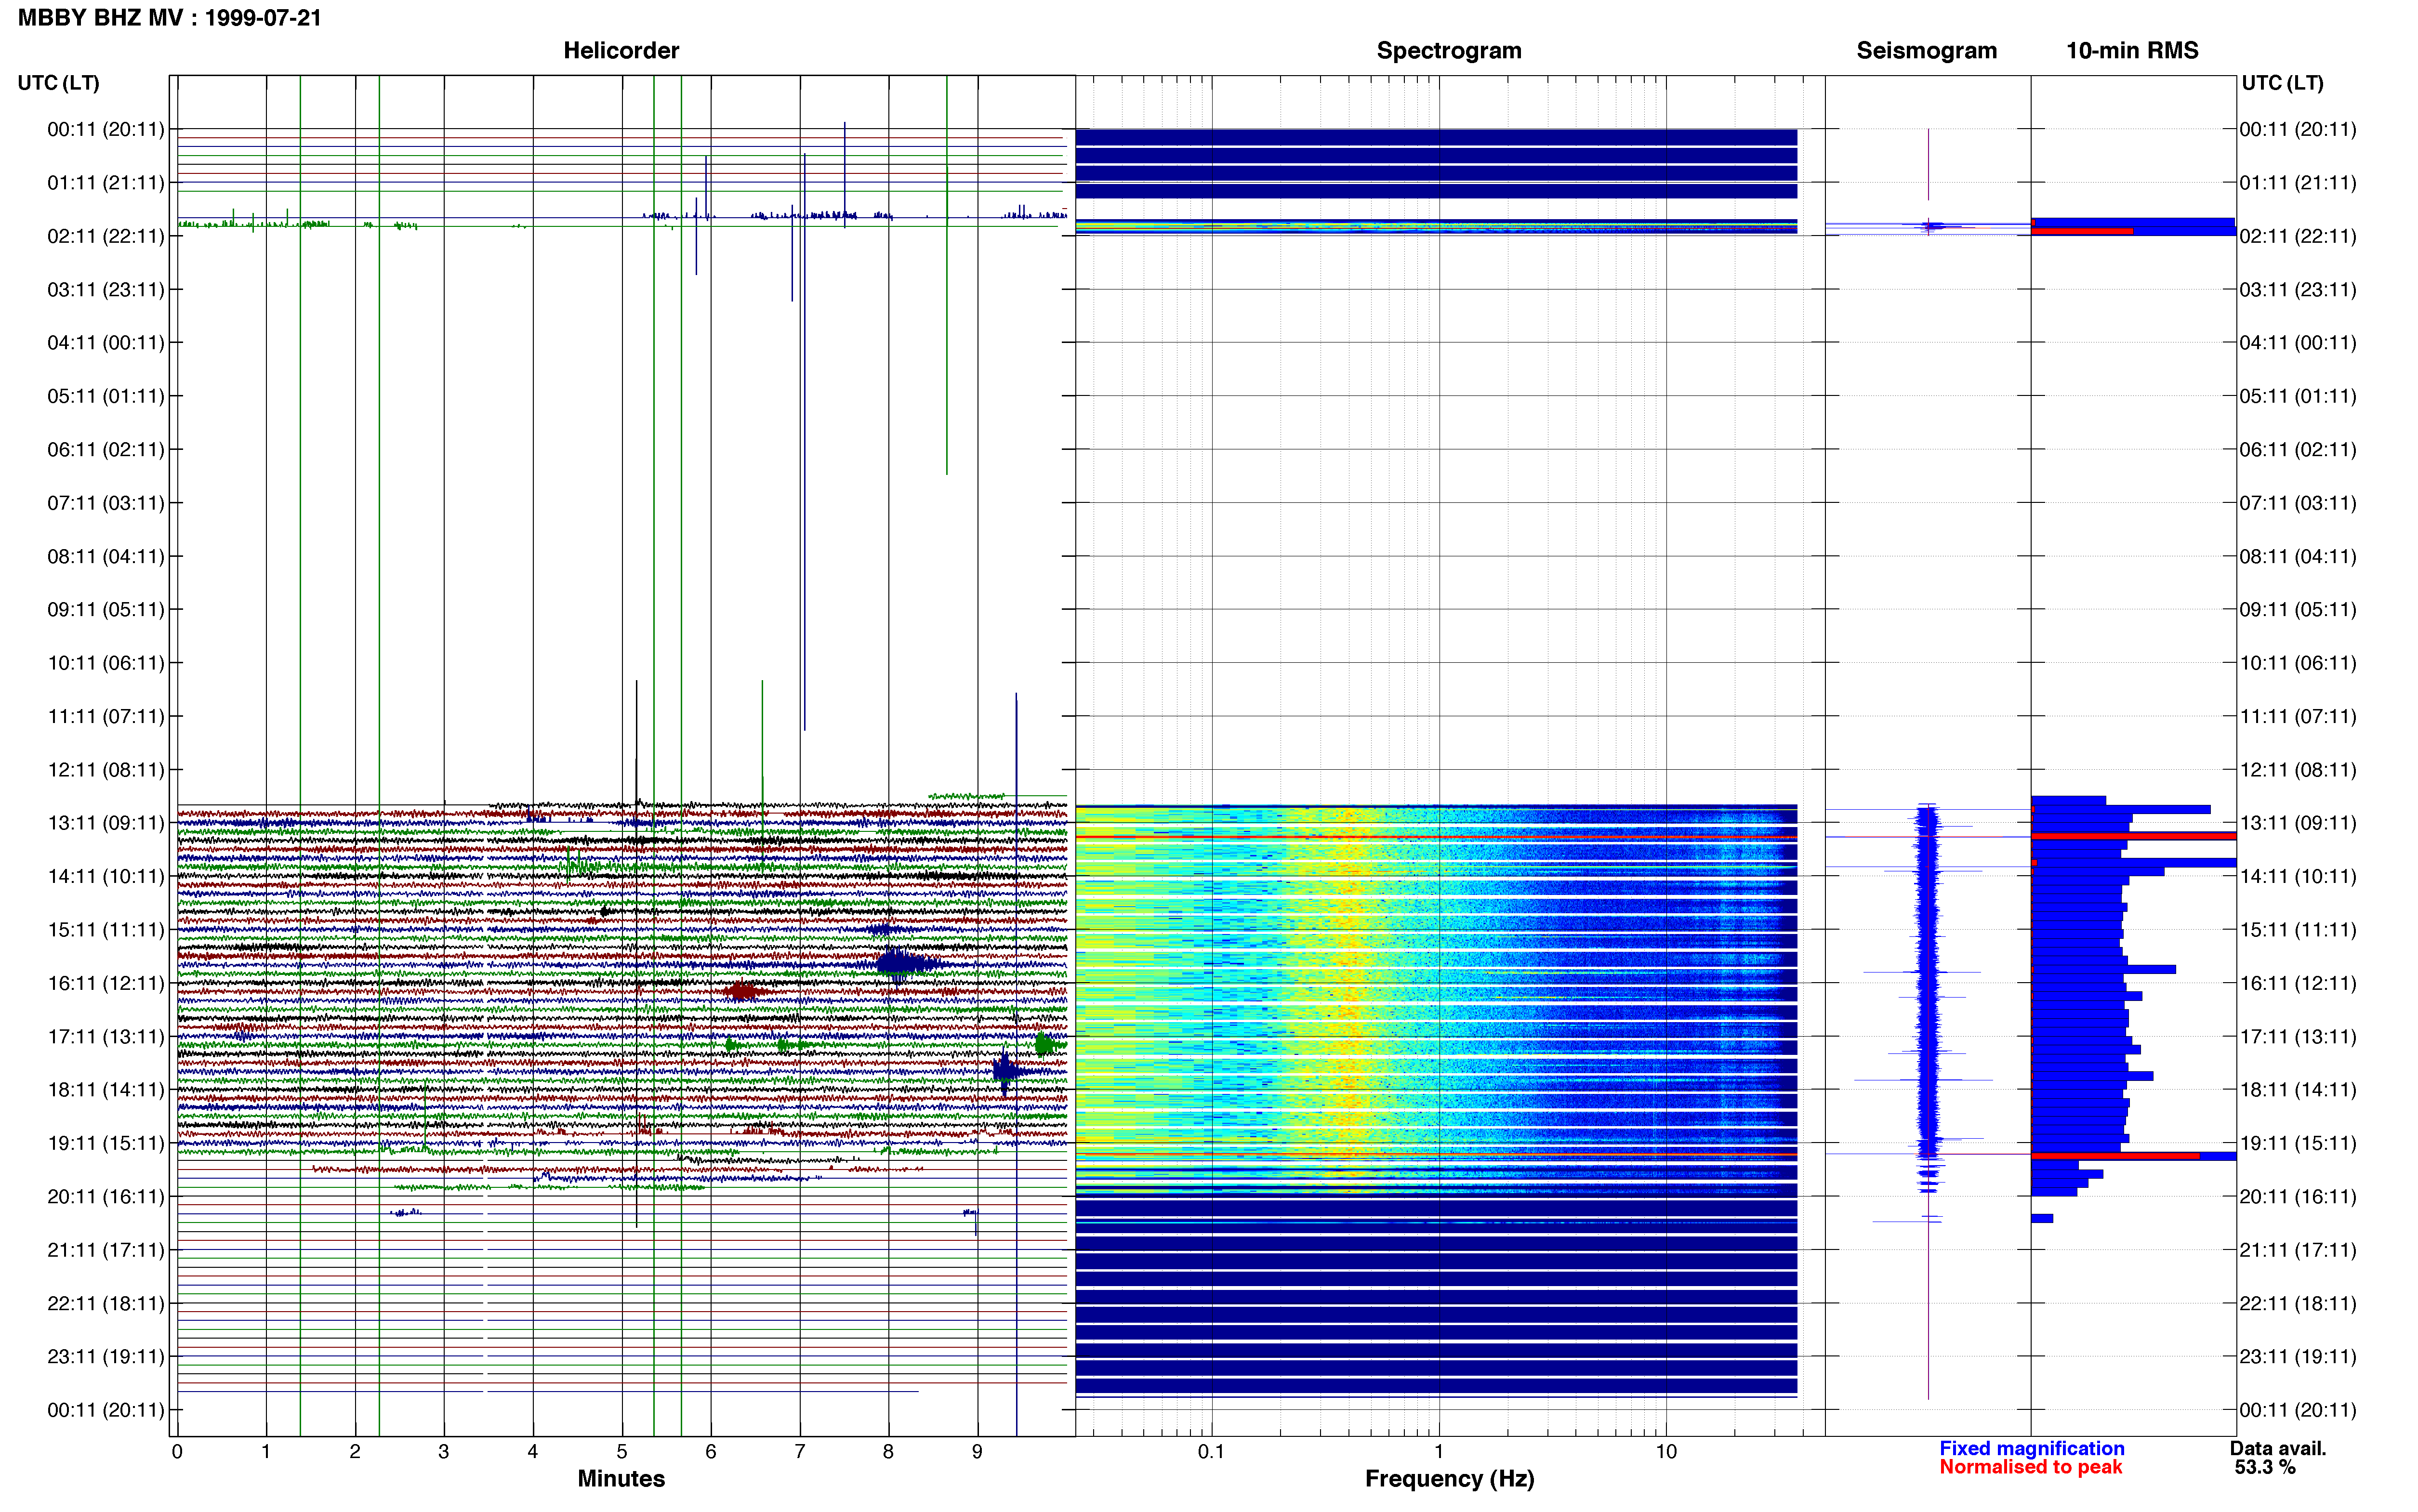
Task: Click the 'Seismogram' panel heading
Action: (1926, 51)
